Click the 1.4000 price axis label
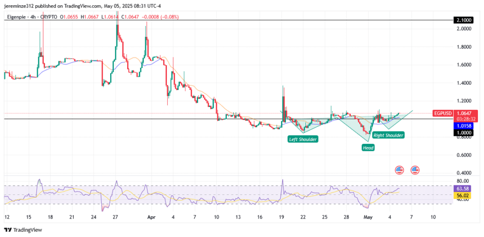 click(465, 83)
